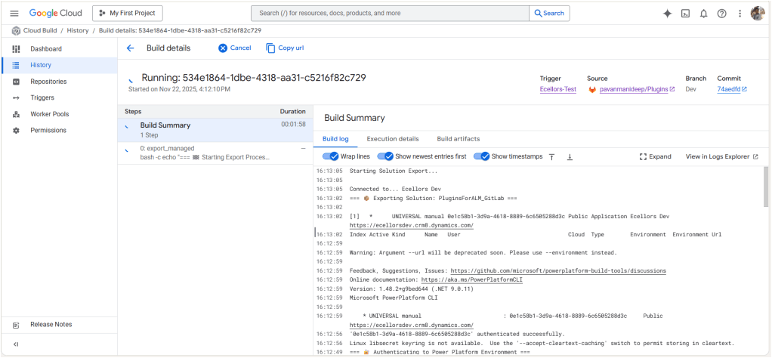Click the Gemini AI sparkle icon
772x358 pixels.
point(667,14)
